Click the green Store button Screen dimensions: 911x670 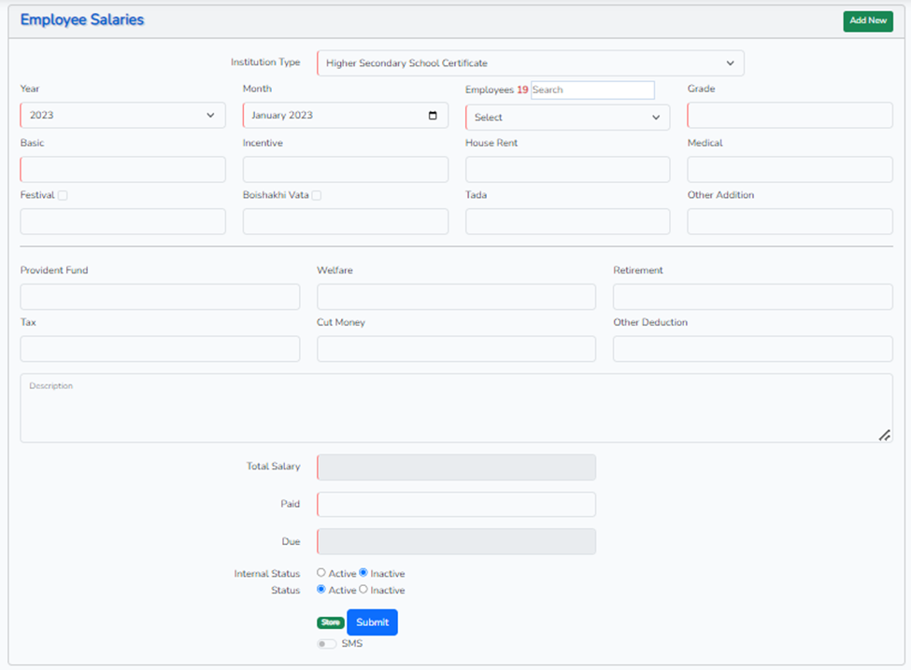click(331, 622)
